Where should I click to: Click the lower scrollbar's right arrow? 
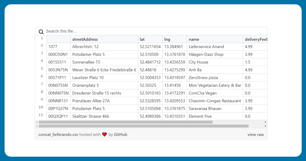(265, 126)
